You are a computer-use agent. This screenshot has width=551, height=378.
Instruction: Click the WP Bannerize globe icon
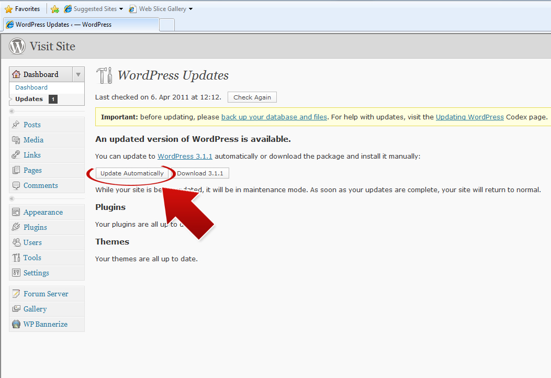tap(16, 324)
